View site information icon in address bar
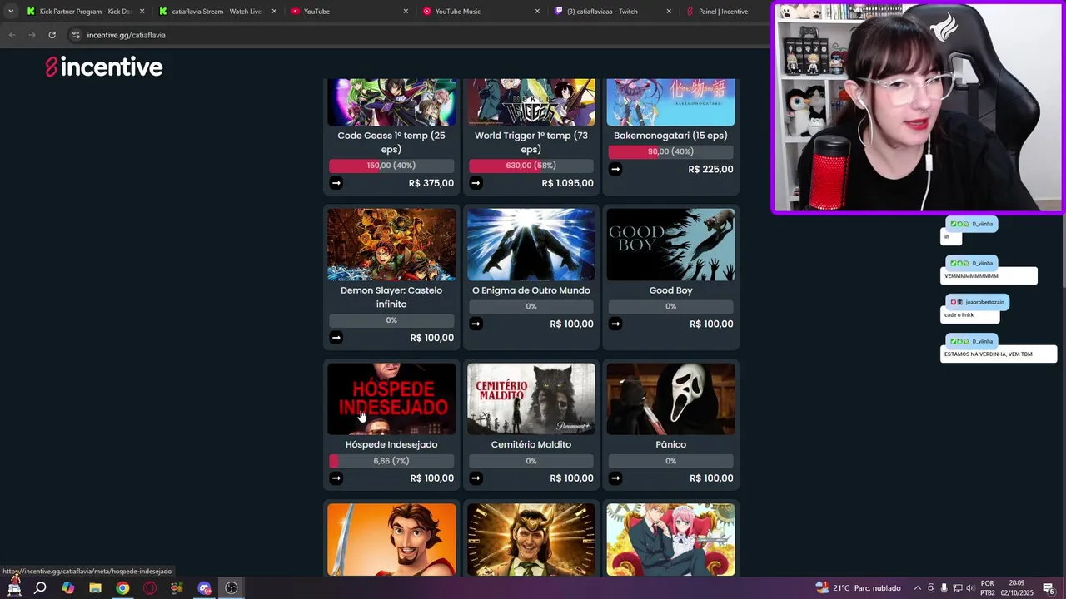This screenshot has width=1066, height=599. point(76,35)
